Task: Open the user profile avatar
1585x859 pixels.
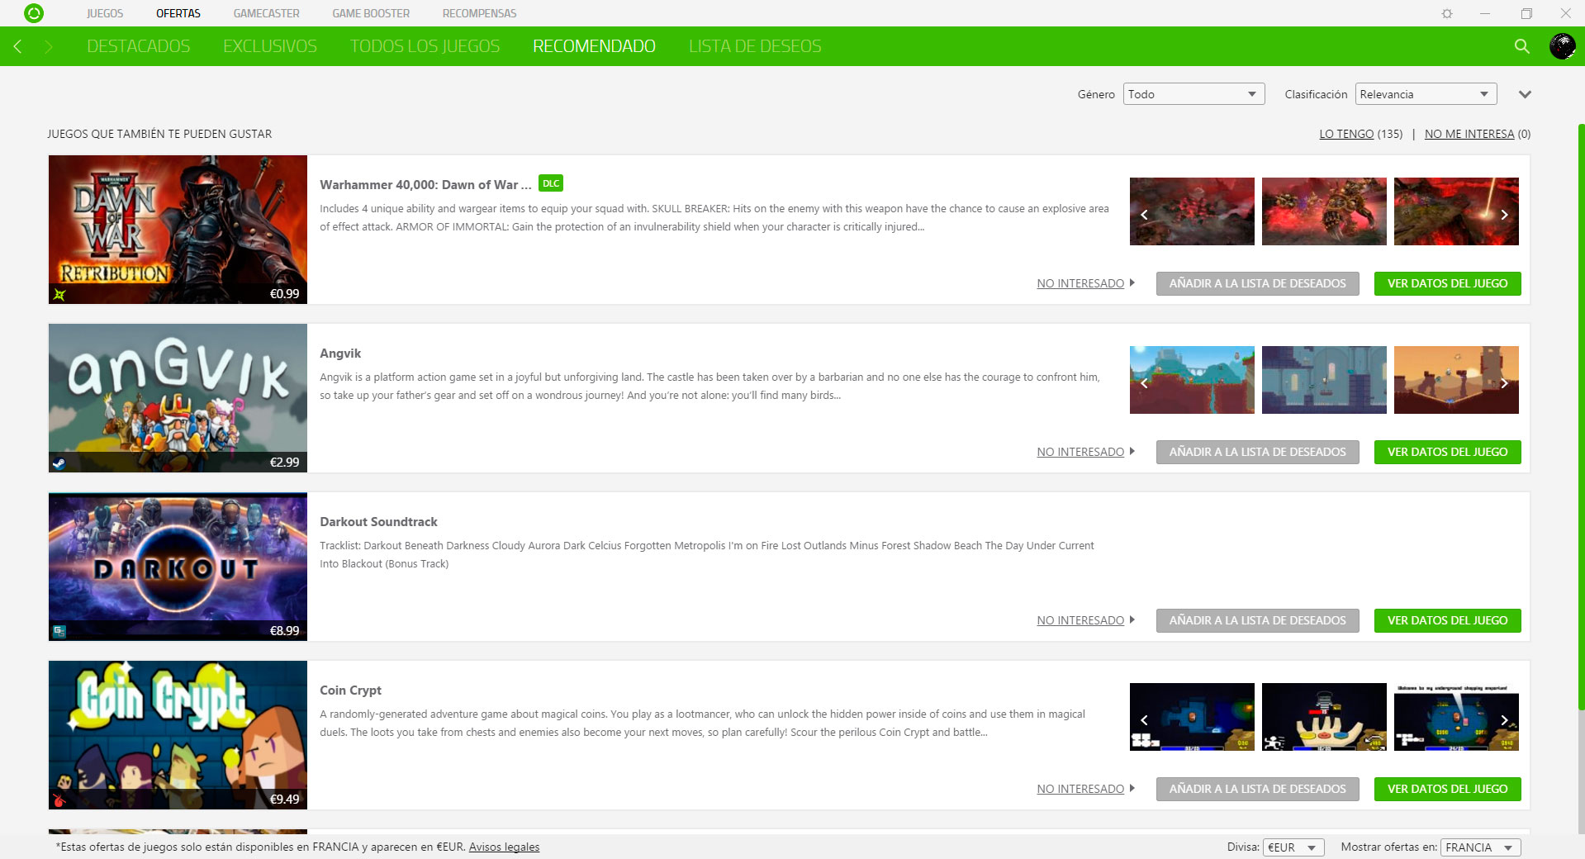Action: tap(1562, 46)
